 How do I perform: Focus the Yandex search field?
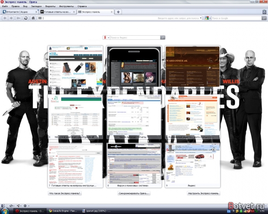pos(135,37)
